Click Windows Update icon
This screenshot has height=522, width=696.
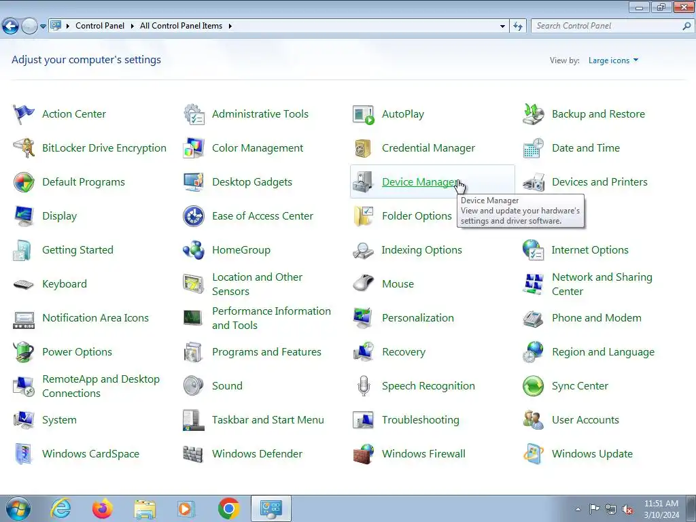[534, 453]
